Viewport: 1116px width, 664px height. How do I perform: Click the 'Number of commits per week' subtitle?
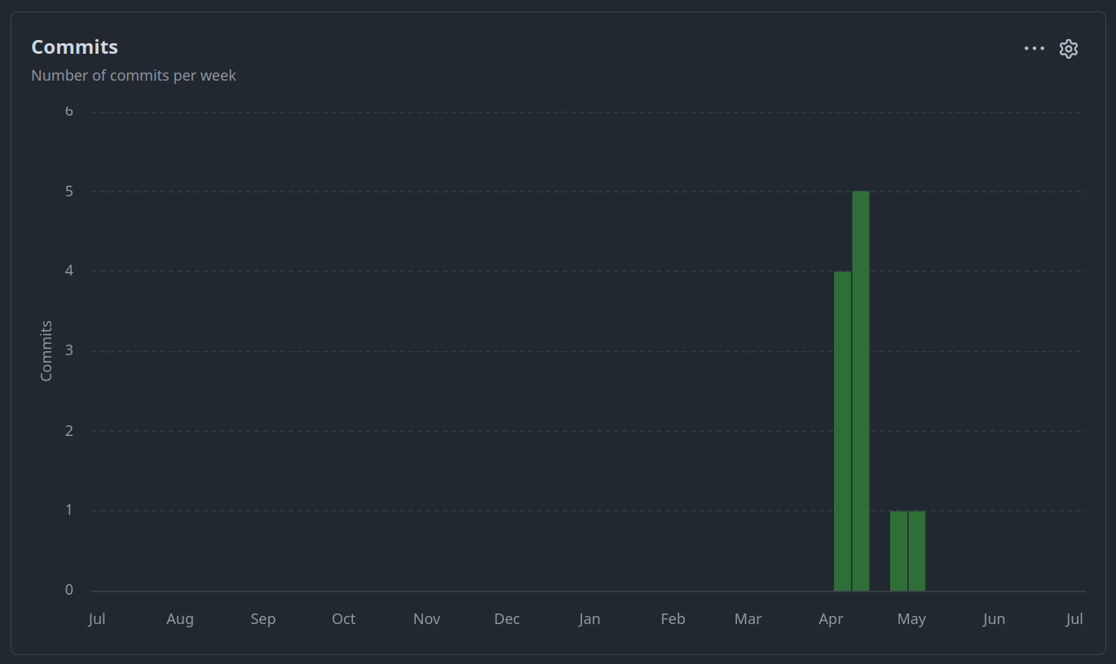tap(134, 76)
